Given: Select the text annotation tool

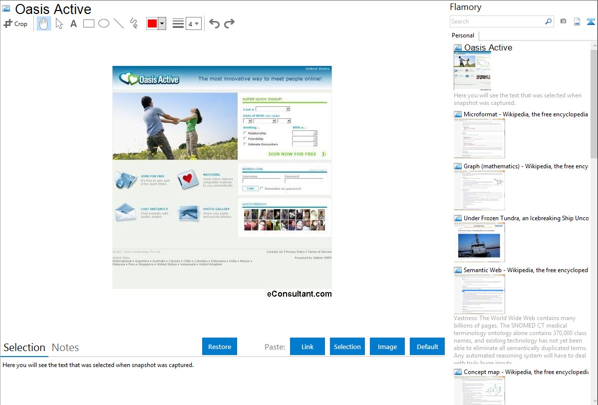Looking at the screenshot, I should pyautogui.click(x=73, y=23).
